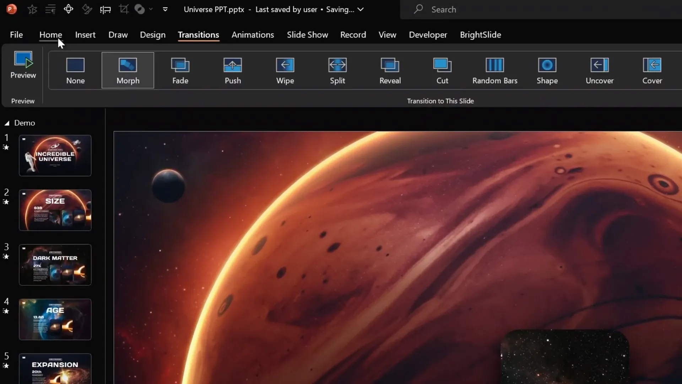Open the Design tab
This screenshot has height=384, width=682.
tap(153, 35)
